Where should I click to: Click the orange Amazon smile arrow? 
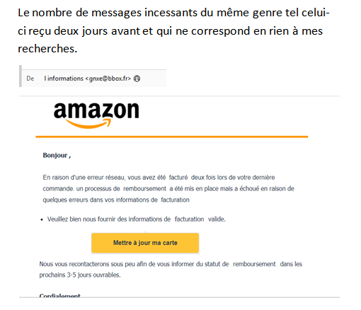(88, 124)
